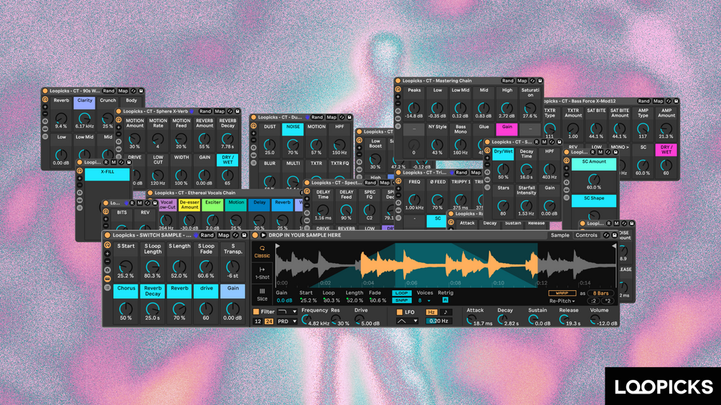Click Map in SWITCH SAMPLE rack
Screen dimensions: 721x405
point(223,235)
